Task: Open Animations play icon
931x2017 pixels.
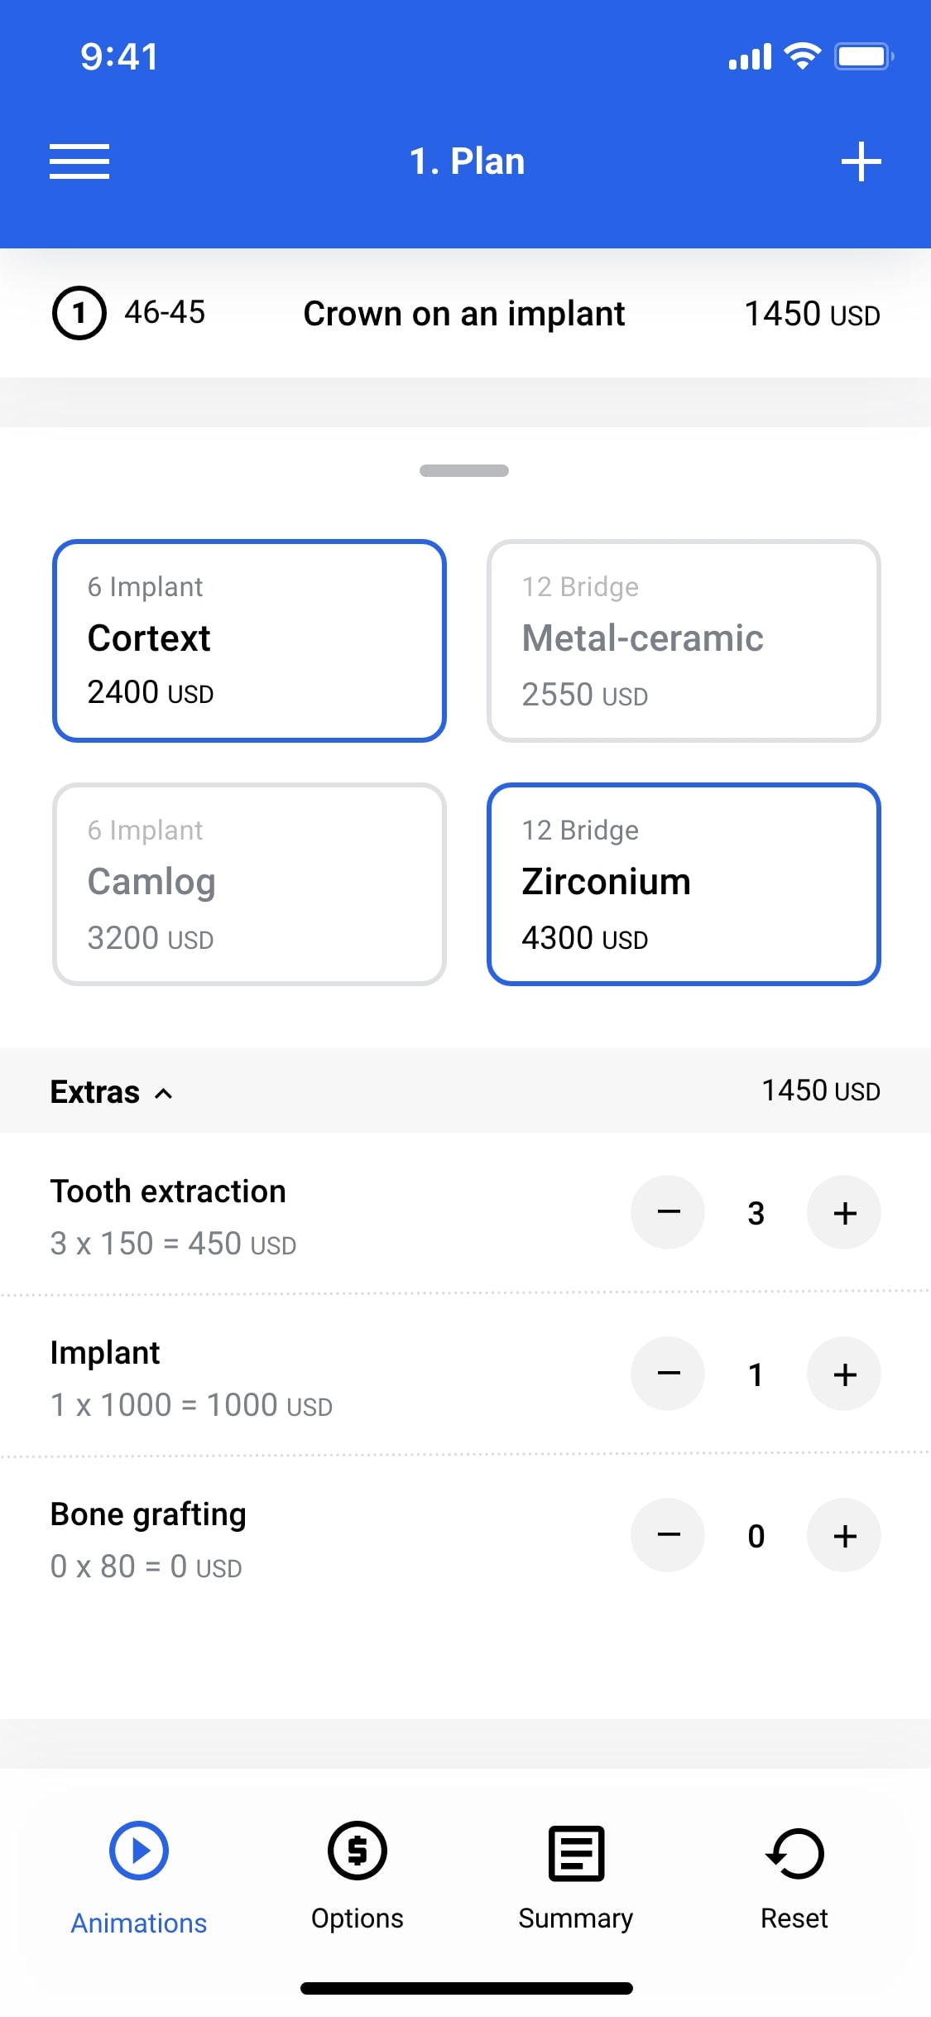Action: [139, 1851]
